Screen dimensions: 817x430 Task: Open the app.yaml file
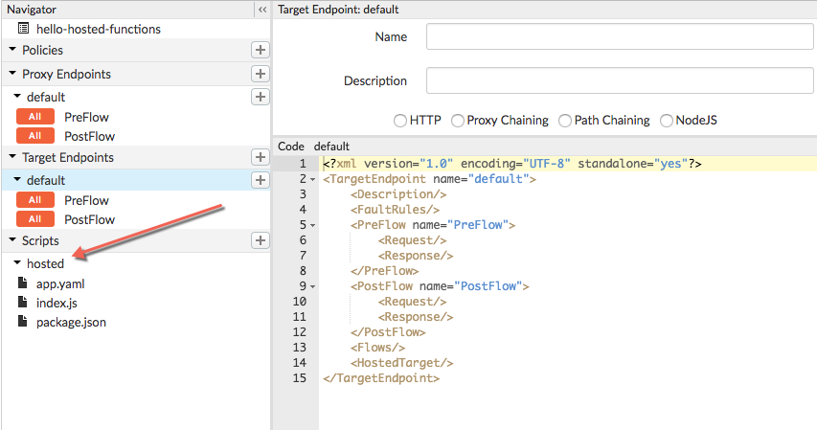60,283
